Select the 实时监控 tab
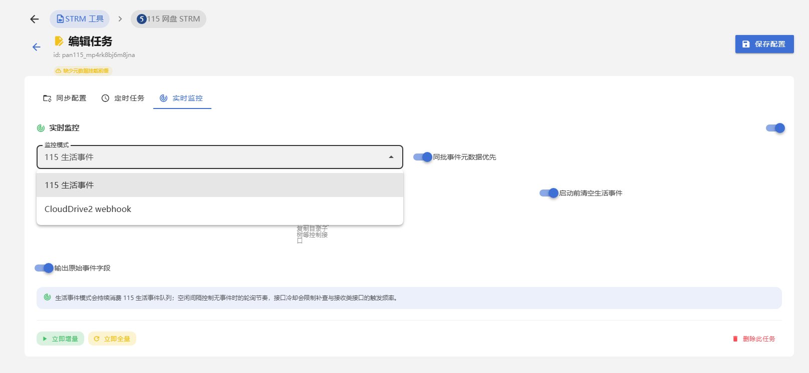This screenshot has width=809, height=373. tap(182, 98)
